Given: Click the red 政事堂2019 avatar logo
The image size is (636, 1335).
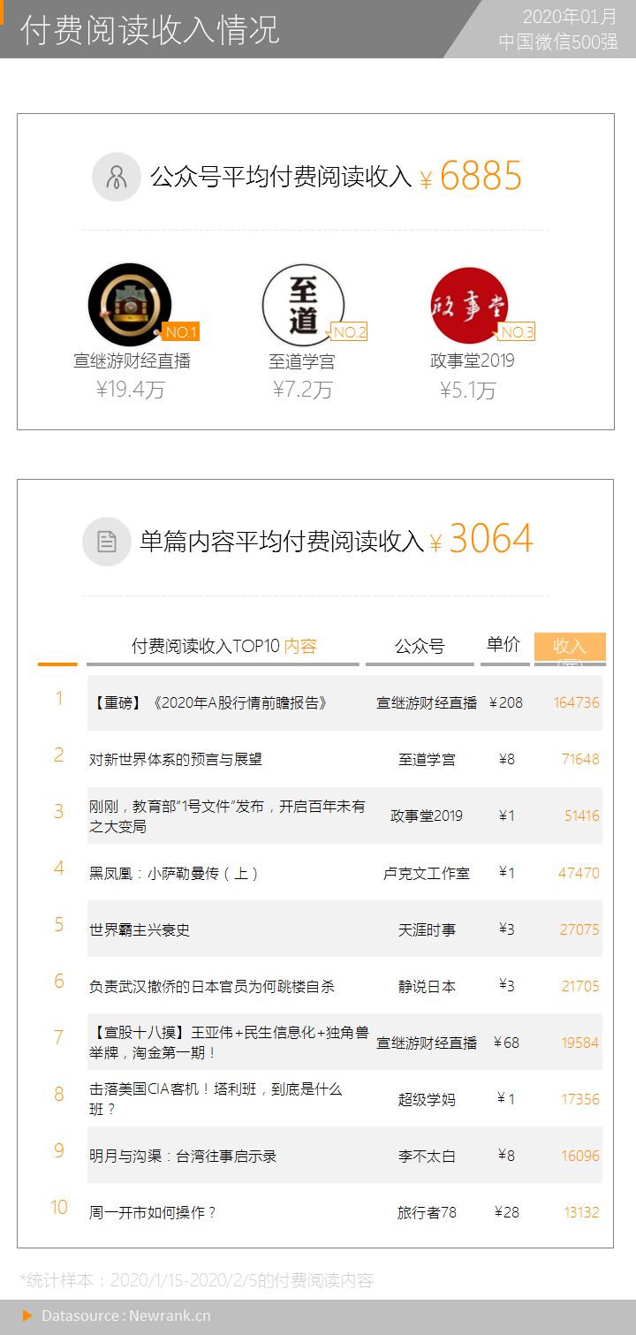Looking at the screenshot, I should point(469,306).
